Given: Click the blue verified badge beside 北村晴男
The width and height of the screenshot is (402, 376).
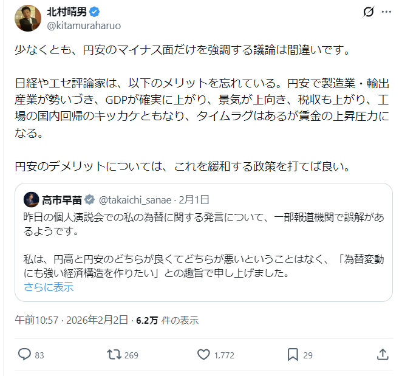Looking at the screenshot, I should pyautogui.click(x=96, y=12).
